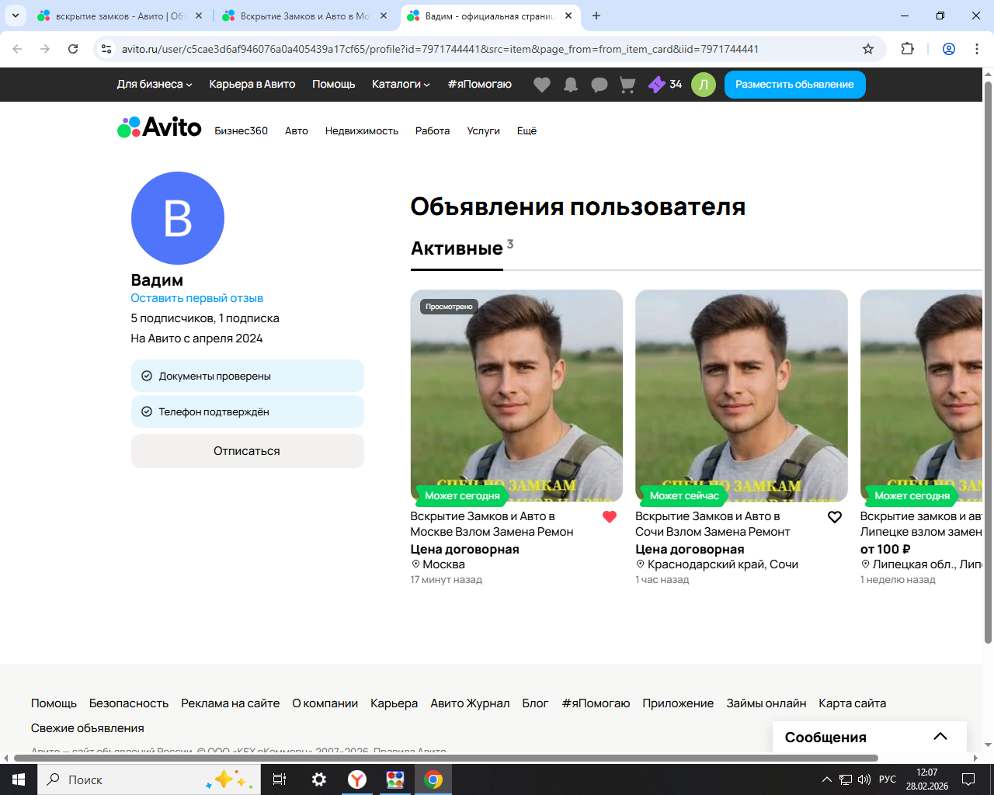
Task: Open Windows notification center icon
Action: [968, 779]
